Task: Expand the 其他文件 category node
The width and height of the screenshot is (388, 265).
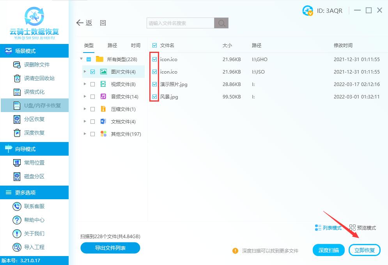Action: pos(85,134)
